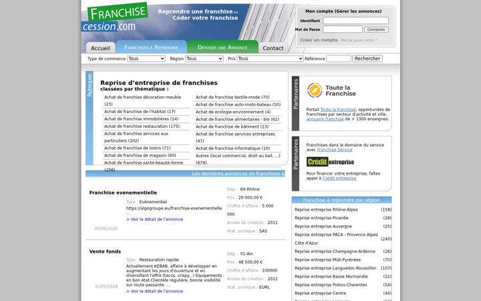Open Achat de franchise services aux particuliers
481x301 pixels.
click(136, 137)
